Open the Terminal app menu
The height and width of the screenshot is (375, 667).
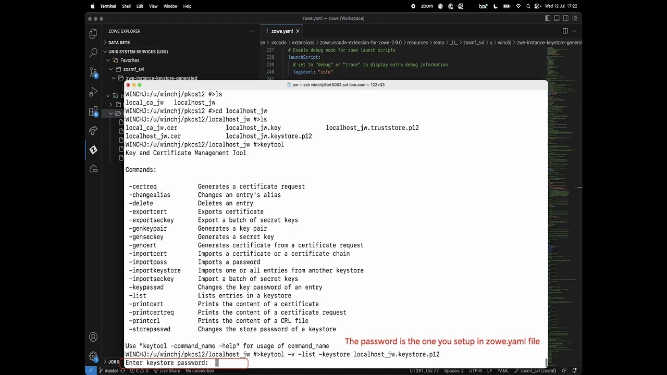coord(108,6)
